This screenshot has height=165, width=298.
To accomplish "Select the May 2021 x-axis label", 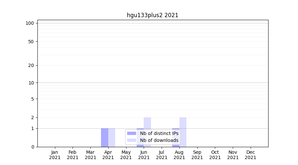I will [126, 155].
